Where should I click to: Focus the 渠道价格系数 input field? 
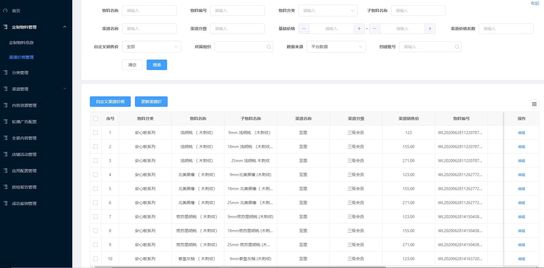click(506, 29)
